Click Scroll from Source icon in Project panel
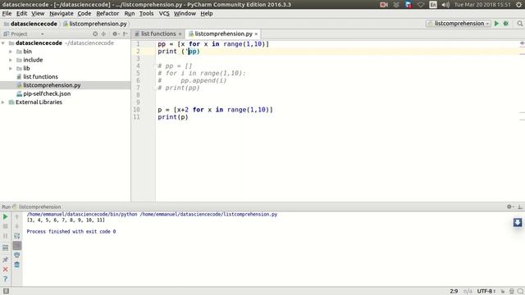This screenshot has height=295, width=525. (95, 34)
